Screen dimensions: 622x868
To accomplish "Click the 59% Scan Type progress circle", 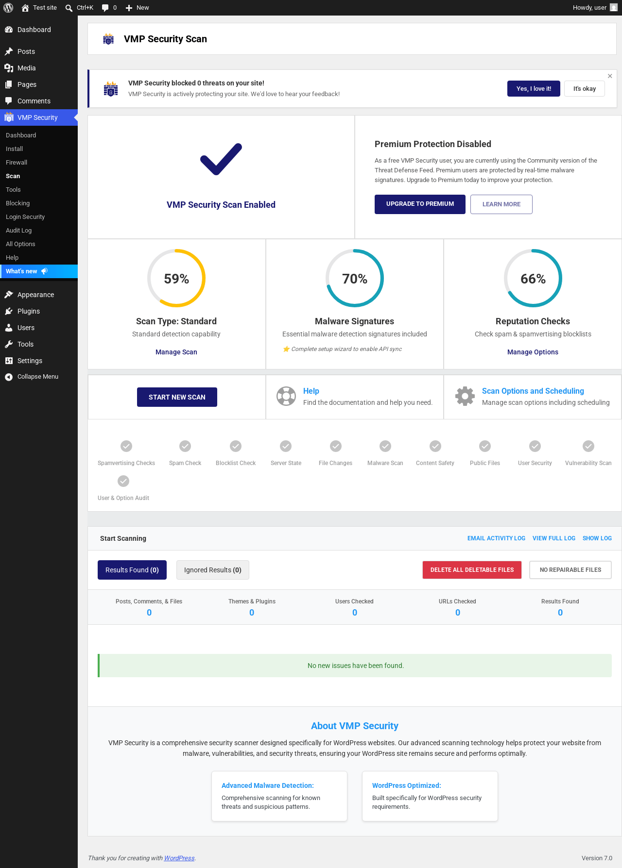I will [x=176, y=278].
